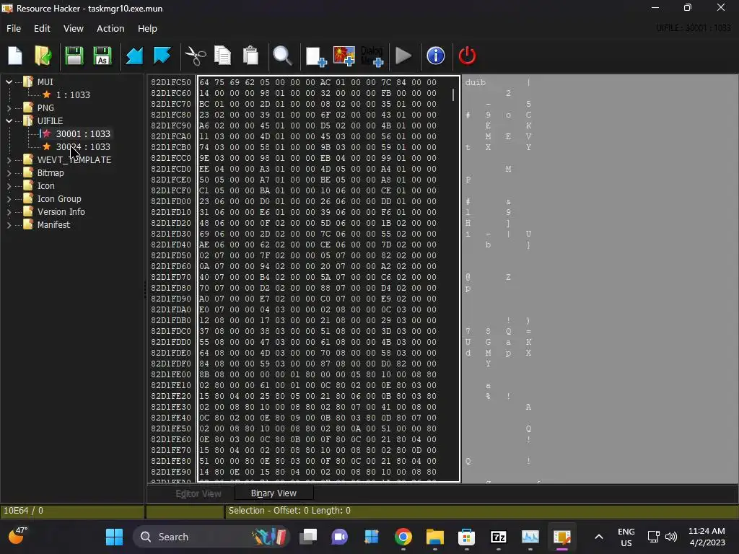The image size is (739, 554).
Task: Open Task View from the taskbar
Action: click(308, 537)
